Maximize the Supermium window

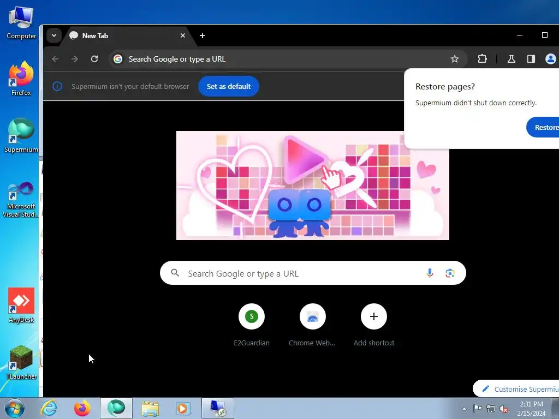pos(544,35)
